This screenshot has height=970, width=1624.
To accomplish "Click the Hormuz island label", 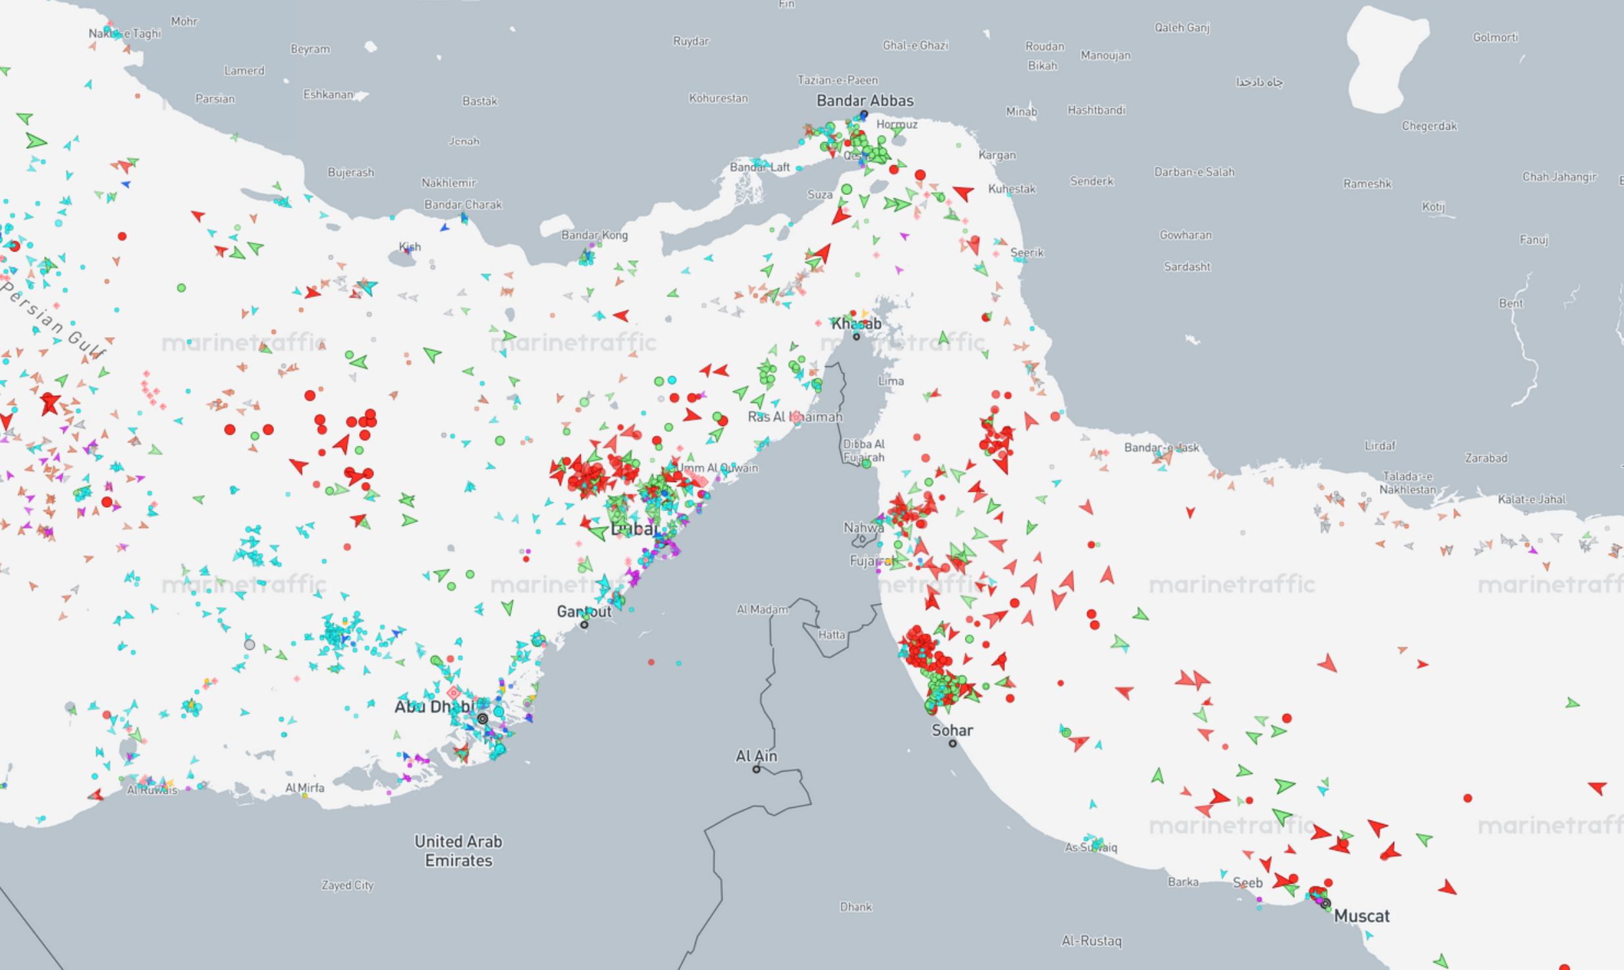I will point(897,124).
